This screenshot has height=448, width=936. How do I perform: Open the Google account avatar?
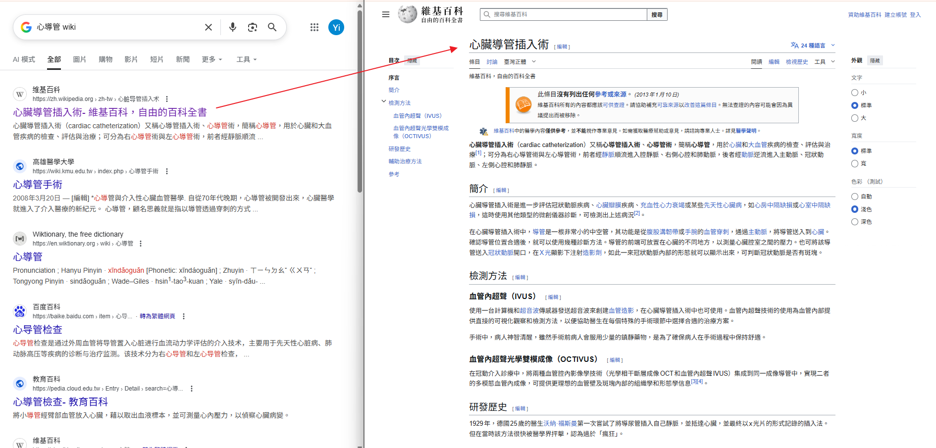pyautogui.click(x=336, y=27)
